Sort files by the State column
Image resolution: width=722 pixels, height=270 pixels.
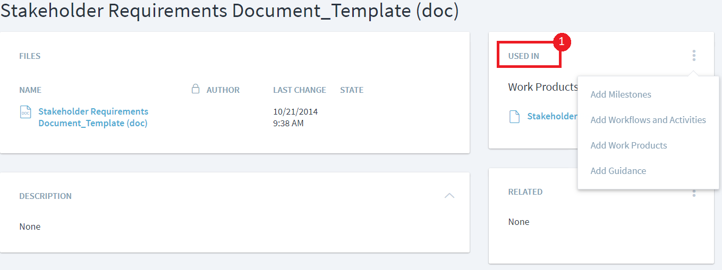pos(352,90)
